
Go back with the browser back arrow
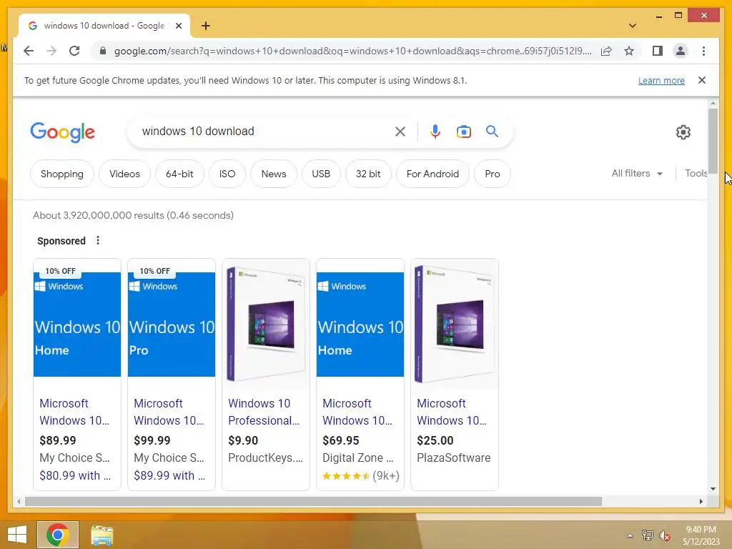[x=29, y=51]
